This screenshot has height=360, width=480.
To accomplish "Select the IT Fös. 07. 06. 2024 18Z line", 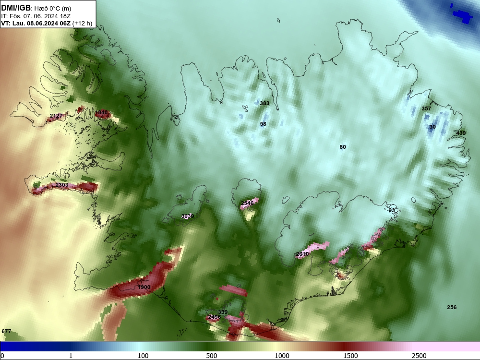I will click(36, 16).
